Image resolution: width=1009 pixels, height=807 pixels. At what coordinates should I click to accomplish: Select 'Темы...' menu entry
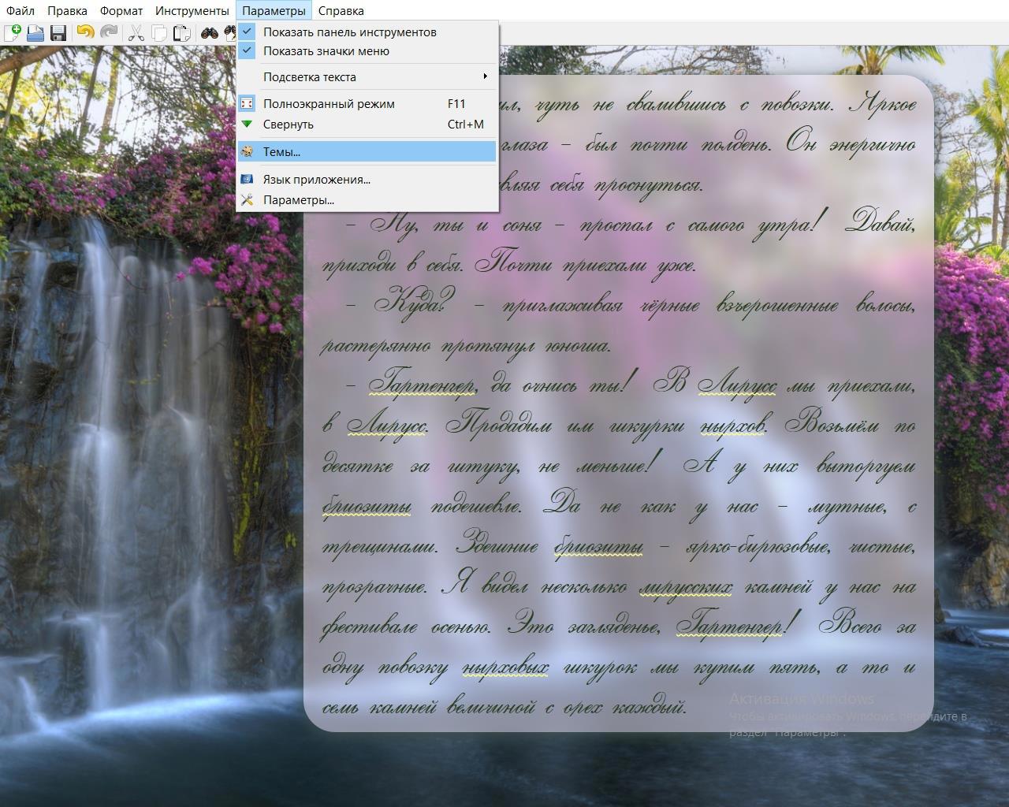[281, 152]
